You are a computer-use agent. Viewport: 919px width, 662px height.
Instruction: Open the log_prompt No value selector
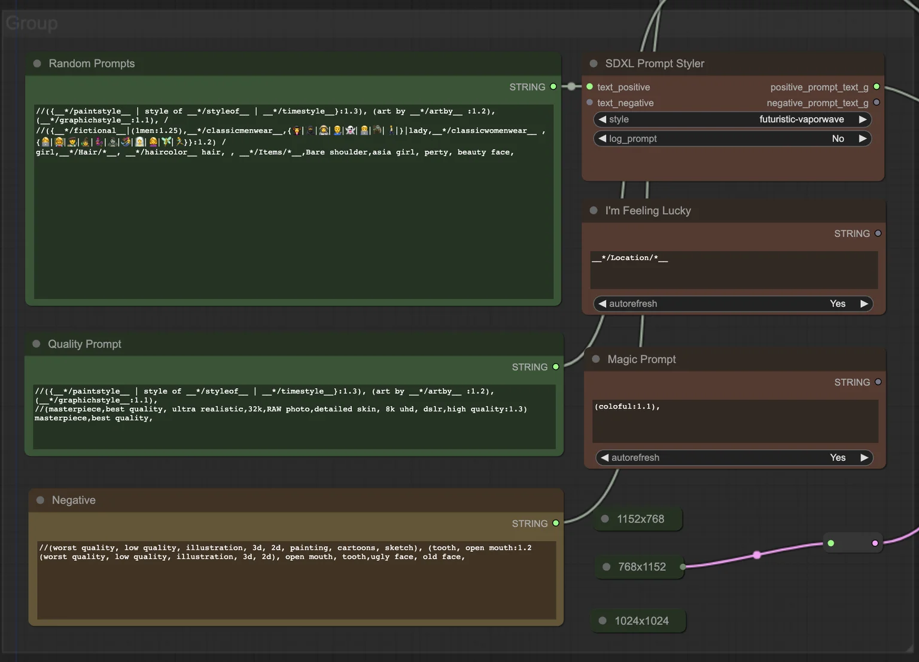(838, 139)
